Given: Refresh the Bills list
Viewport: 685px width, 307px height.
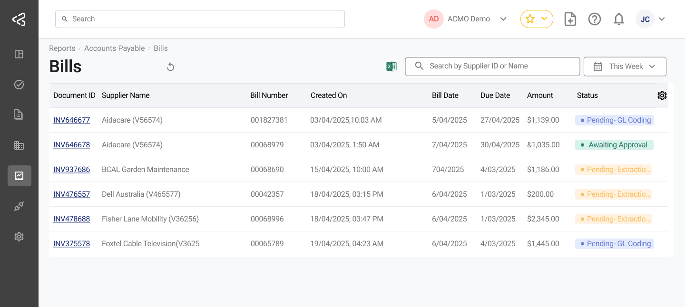Looking at the screenshot, I should coord(170,67).
